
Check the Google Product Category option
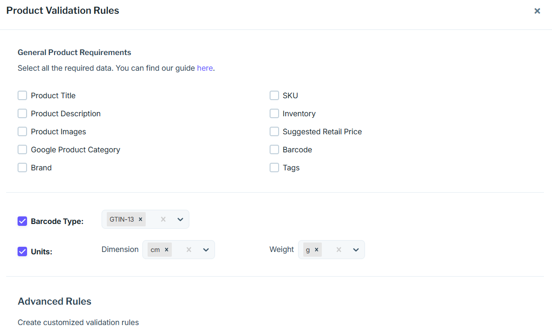pyautogui.click(x=22, y=149)
